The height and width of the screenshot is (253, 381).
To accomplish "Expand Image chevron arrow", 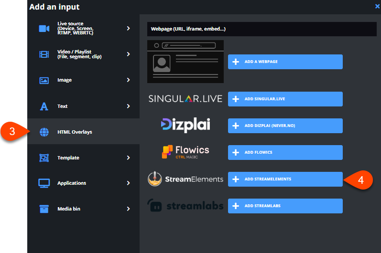I will point(128,80).
